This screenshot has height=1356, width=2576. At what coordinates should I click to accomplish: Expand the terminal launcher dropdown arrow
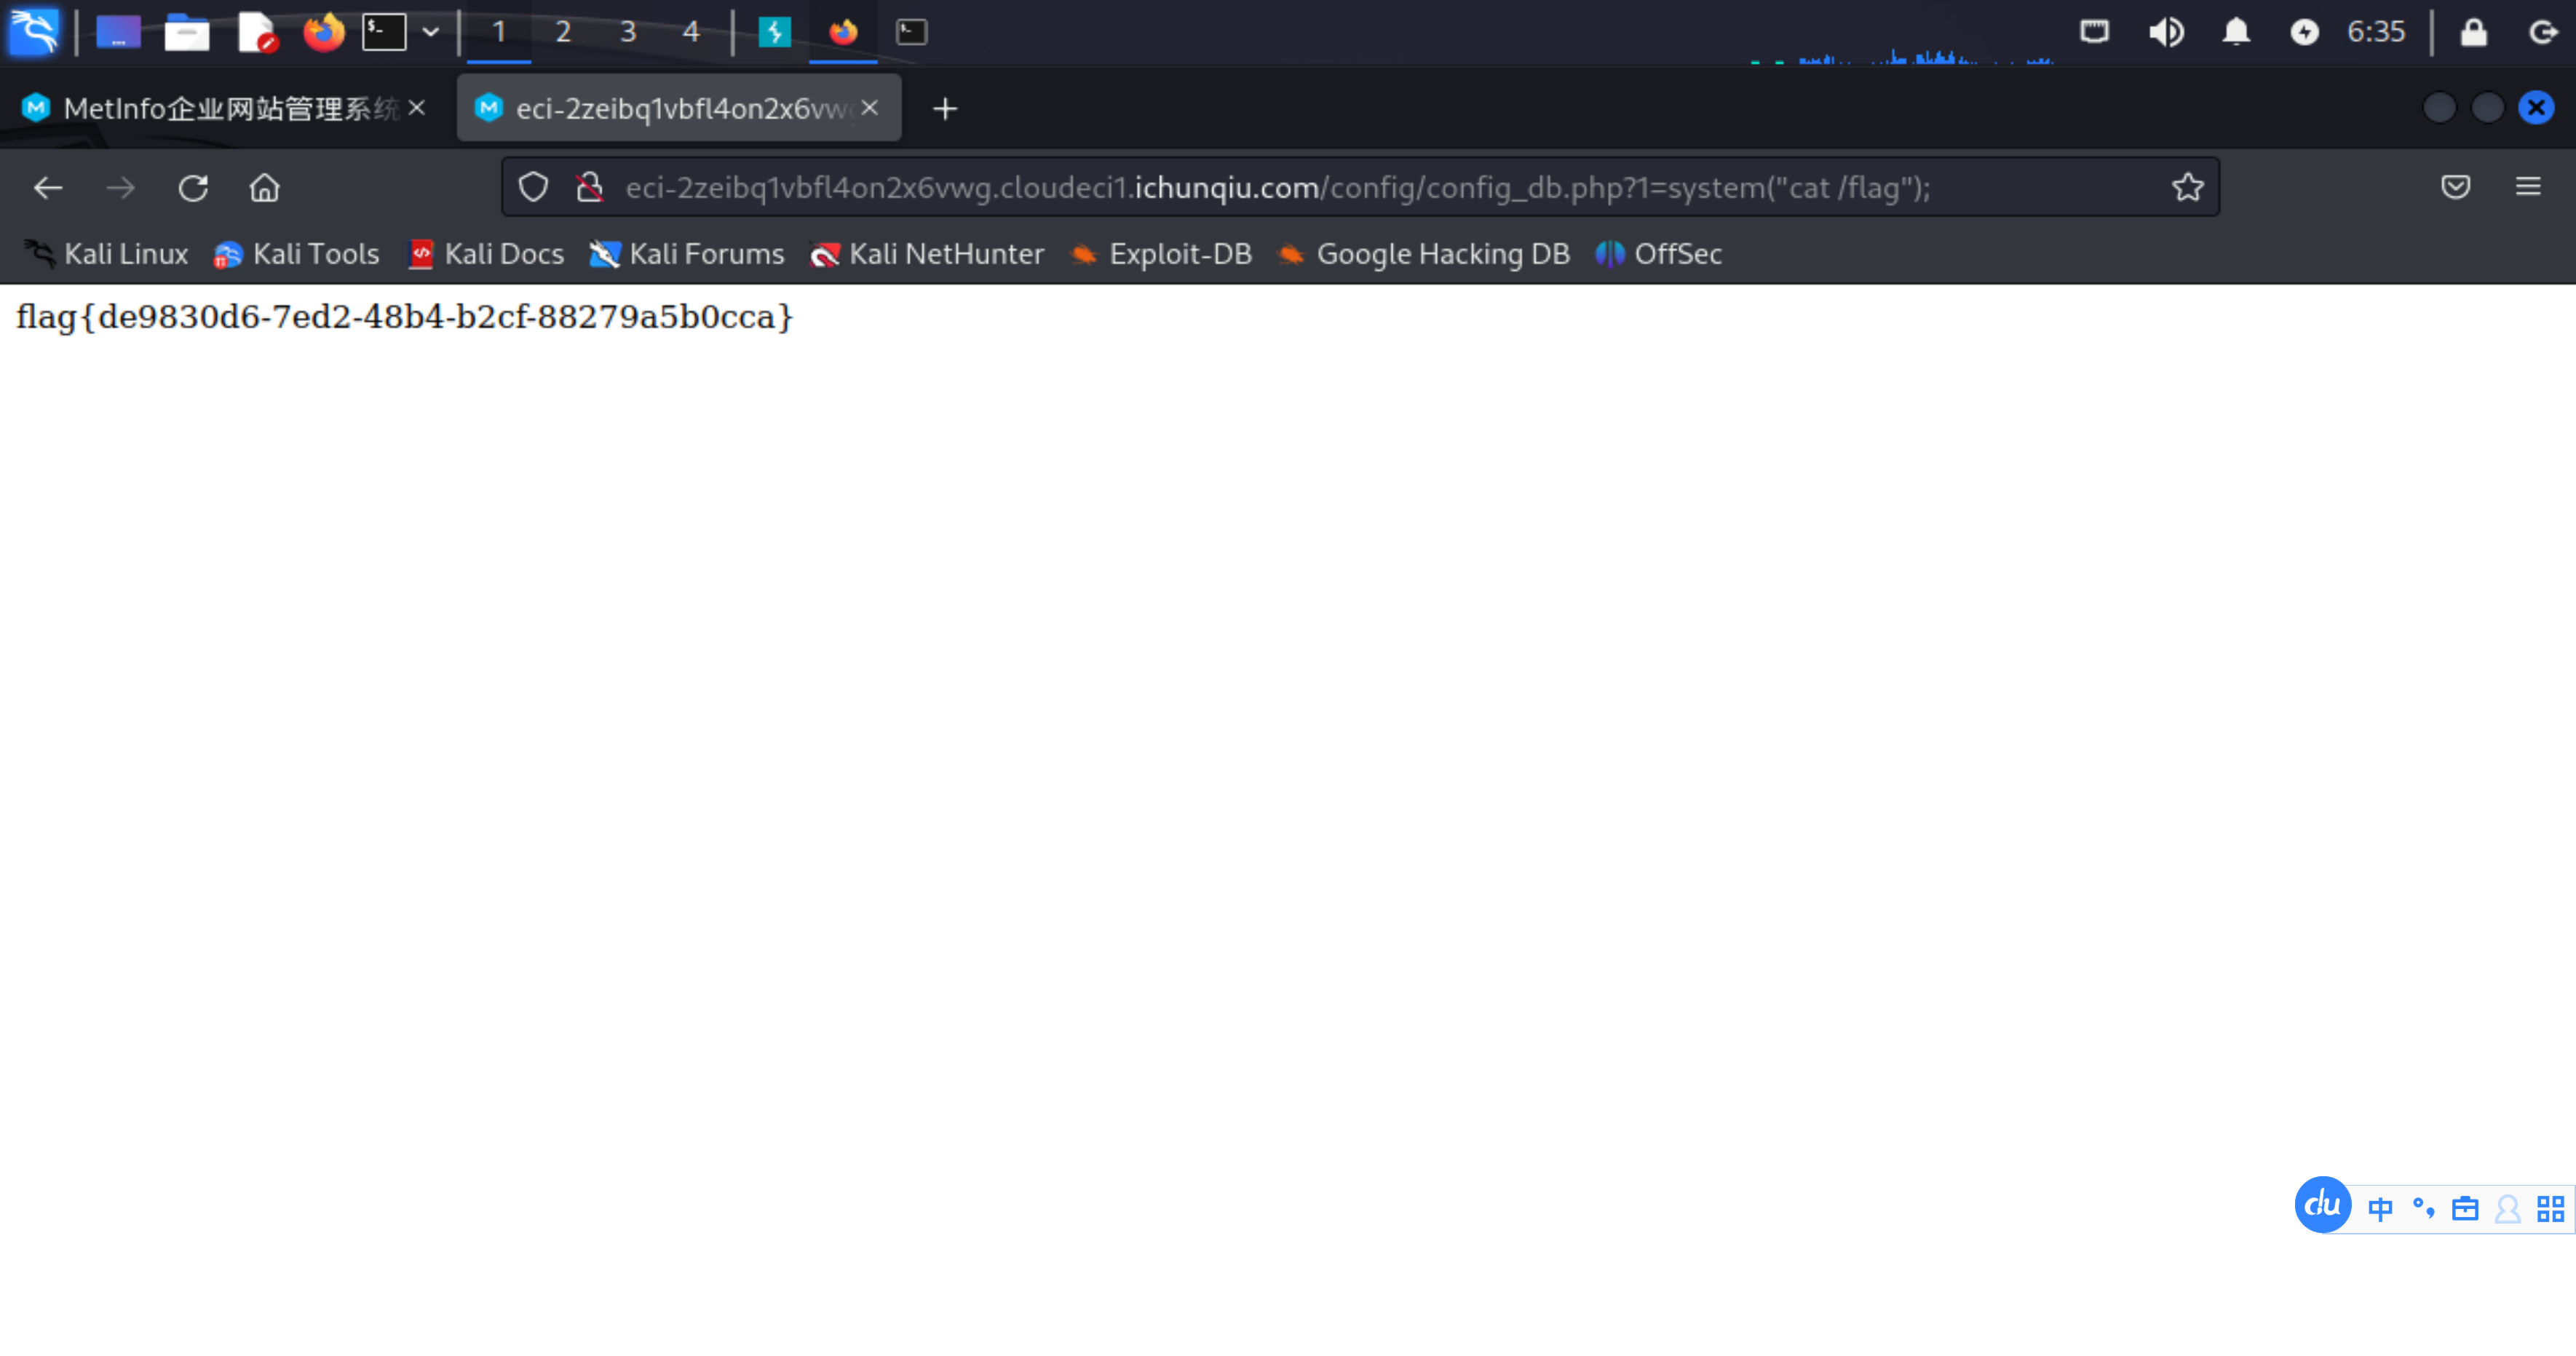point(431,32)
